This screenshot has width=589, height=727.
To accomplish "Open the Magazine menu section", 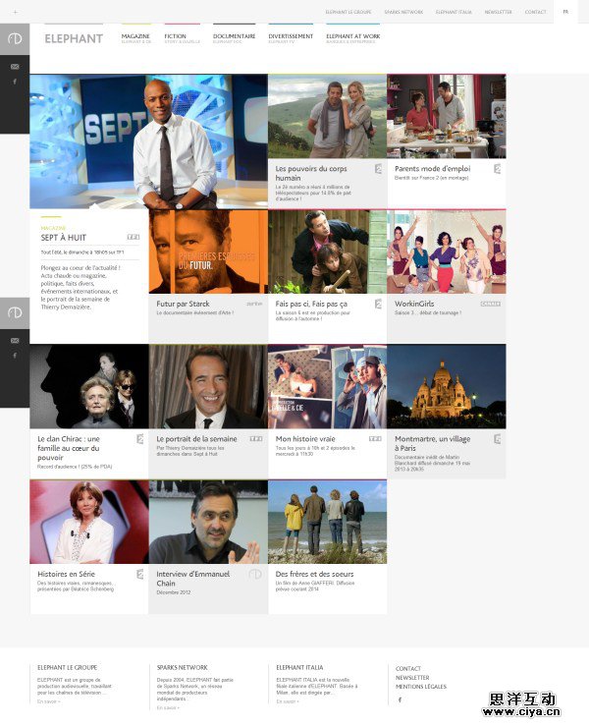I will 135,36.
